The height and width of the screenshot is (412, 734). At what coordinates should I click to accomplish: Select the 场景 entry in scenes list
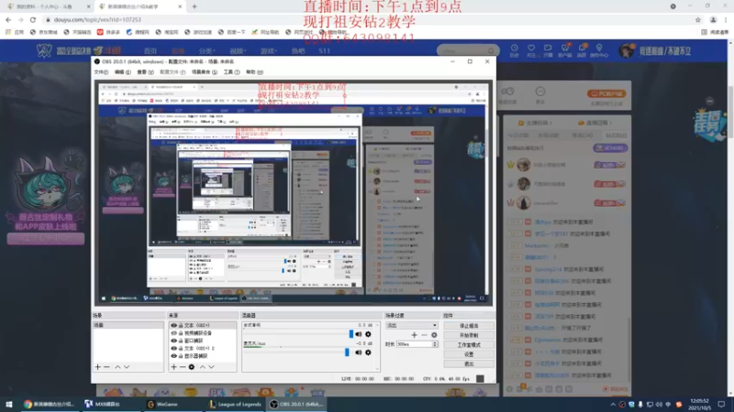pos(128,325)
